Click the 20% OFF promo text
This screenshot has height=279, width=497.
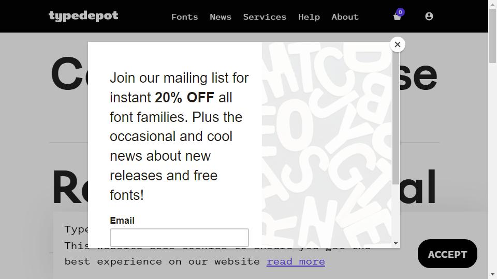coord(184,98)
